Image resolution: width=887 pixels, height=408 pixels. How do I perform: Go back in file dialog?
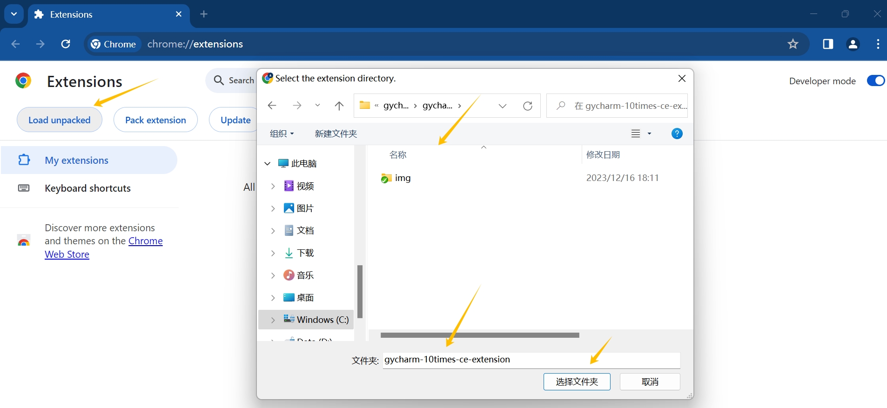click(272, 106)
